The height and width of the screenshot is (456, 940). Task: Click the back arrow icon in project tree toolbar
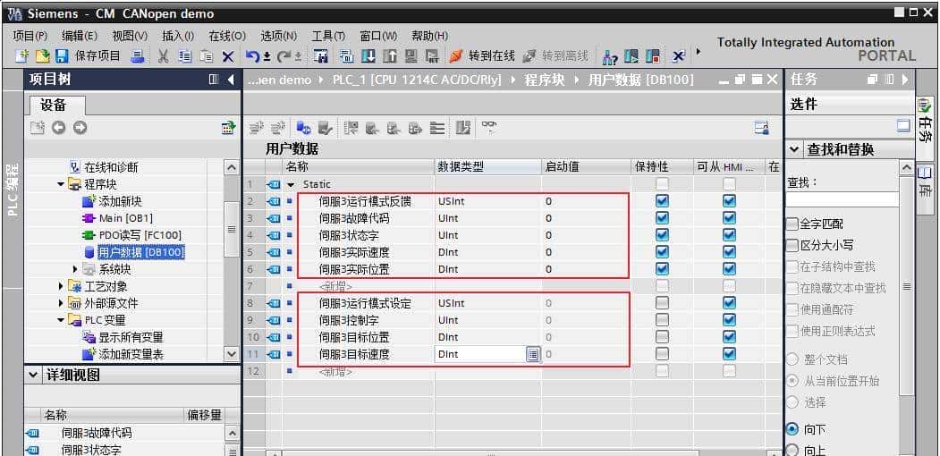pos(58,127)
